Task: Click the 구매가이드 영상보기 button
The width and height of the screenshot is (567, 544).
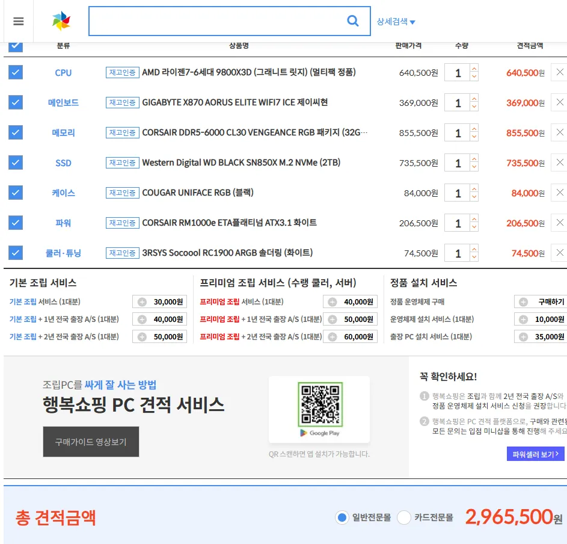Action: pyautogui.click(x=91, y=442)
